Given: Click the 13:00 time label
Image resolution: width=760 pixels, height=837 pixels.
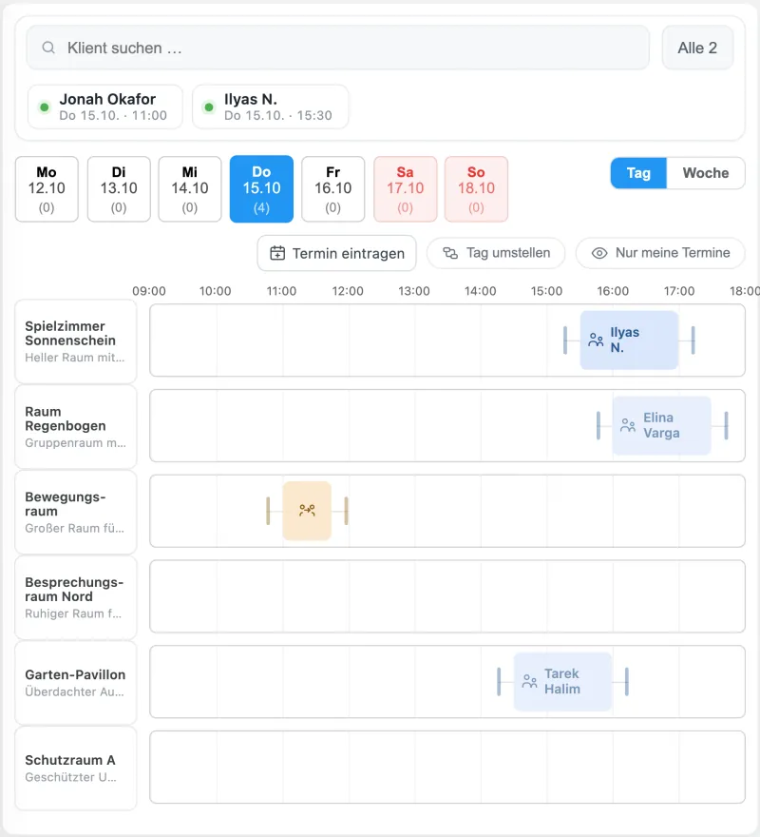Looking at the screenshot, I should pyautogui.click(x=414, y=291).
